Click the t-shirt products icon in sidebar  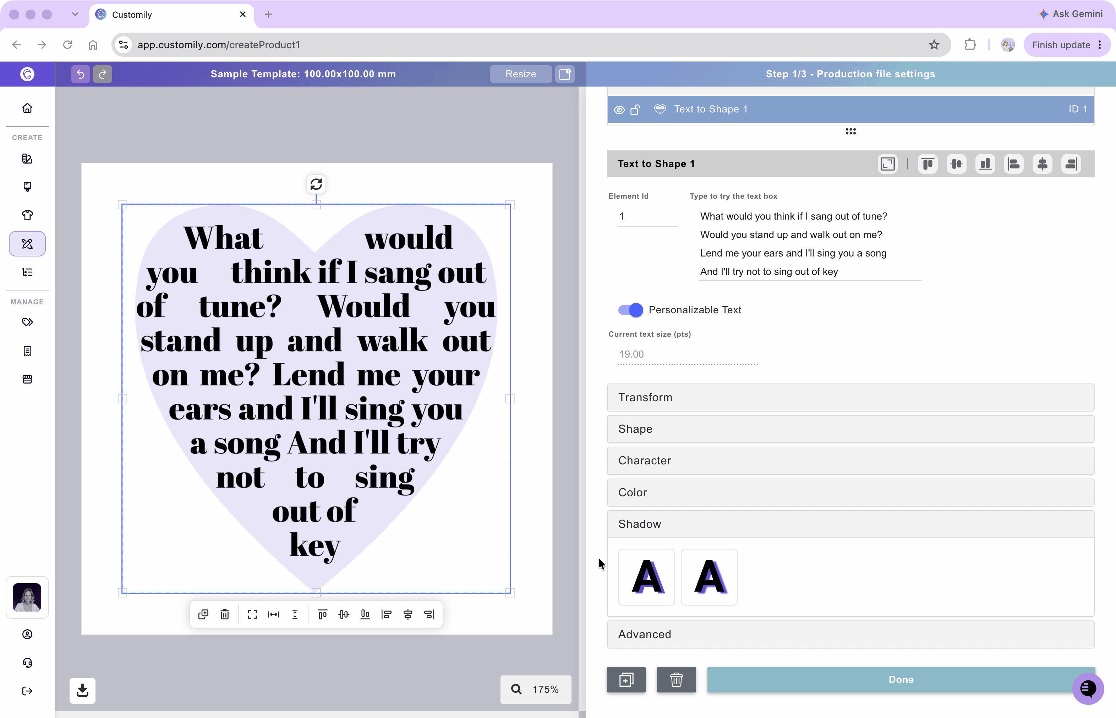[27, 215]
